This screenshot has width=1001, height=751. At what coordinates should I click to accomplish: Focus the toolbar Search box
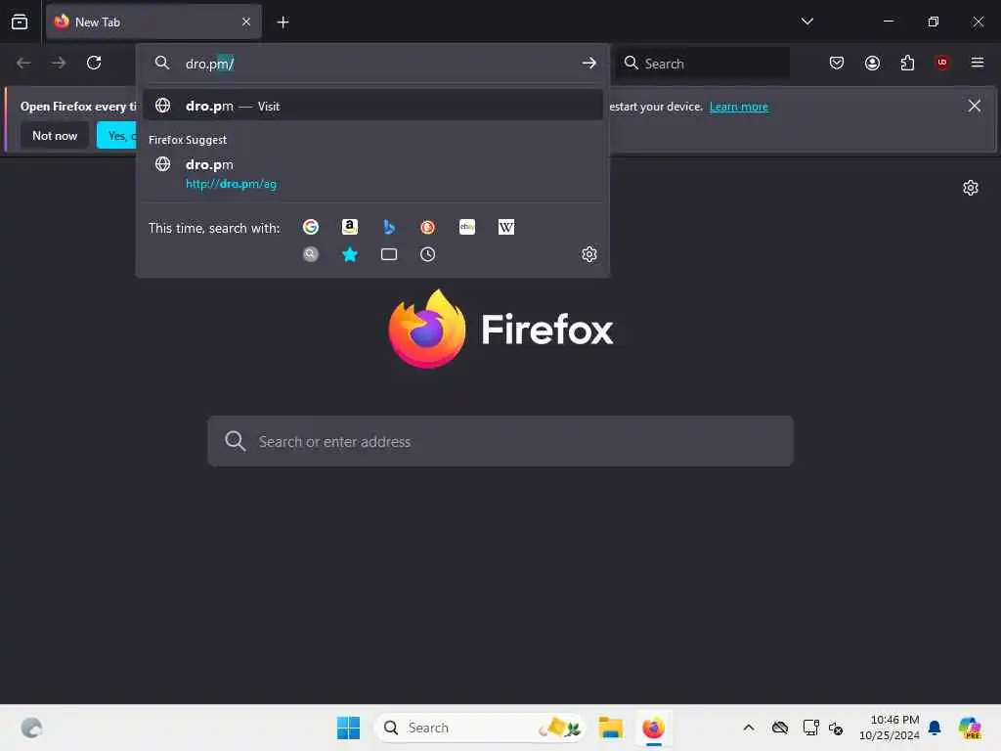coord(703,64)
